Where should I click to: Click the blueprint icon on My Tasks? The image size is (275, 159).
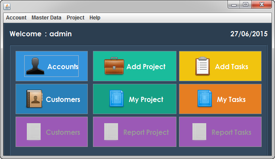coord(205,99)
